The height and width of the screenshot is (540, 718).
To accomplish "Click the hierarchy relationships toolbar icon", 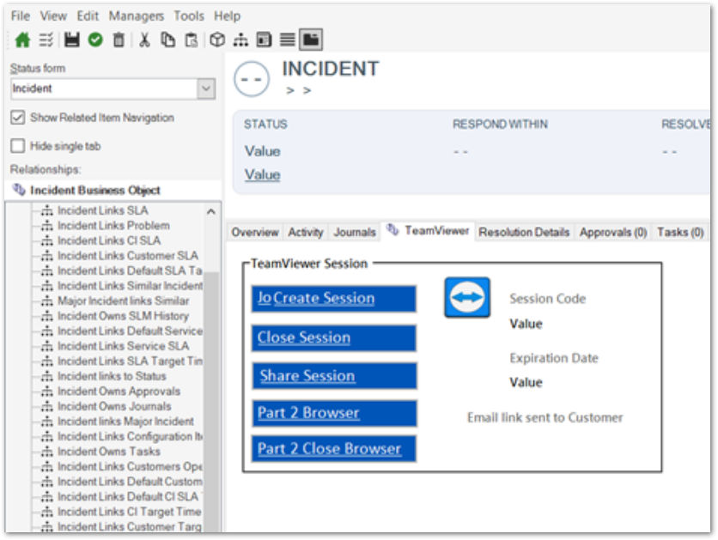I will [240, 39].
